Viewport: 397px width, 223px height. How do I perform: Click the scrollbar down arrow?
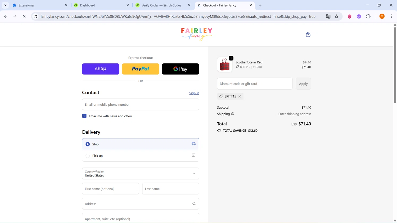coord(395,221)
